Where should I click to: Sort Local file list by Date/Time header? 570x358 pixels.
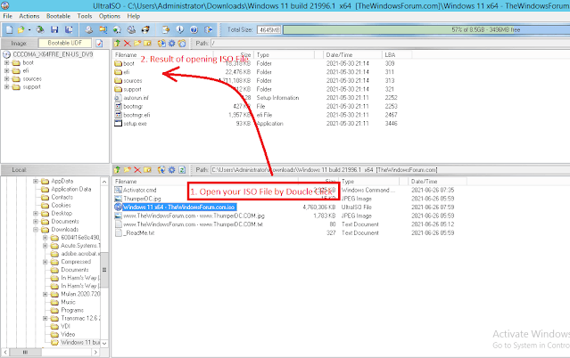437,181
